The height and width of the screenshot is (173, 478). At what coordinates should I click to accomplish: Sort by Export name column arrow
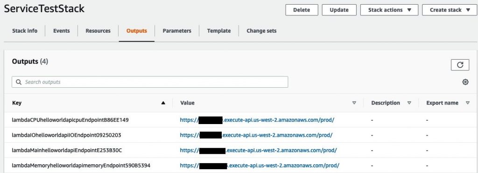(x=468, y=103)
